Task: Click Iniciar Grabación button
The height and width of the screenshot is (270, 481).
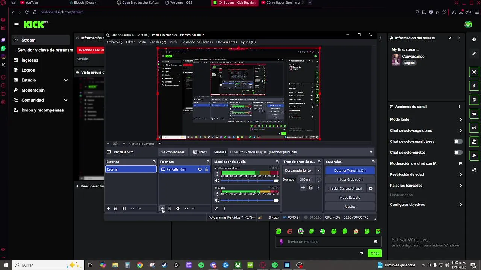Action: [350, 180]
